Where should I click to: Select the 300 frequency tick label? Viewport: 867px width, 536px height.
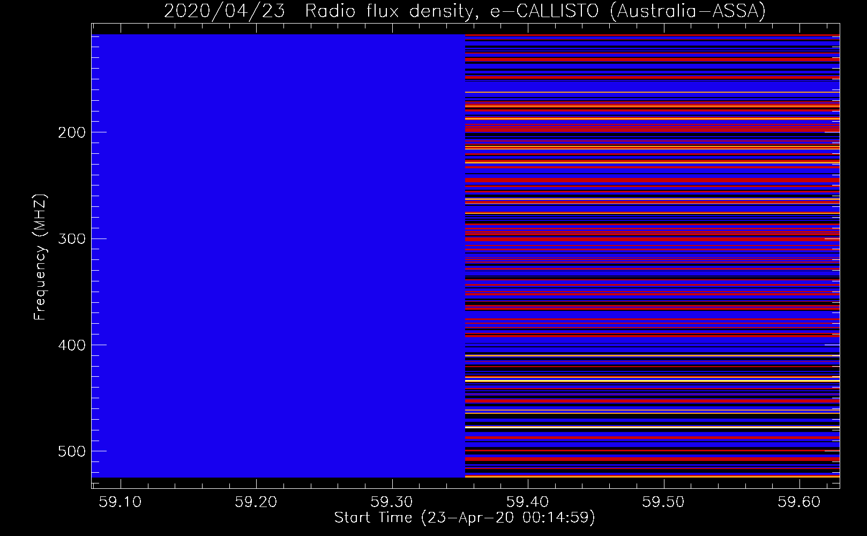tap(71, 239)
